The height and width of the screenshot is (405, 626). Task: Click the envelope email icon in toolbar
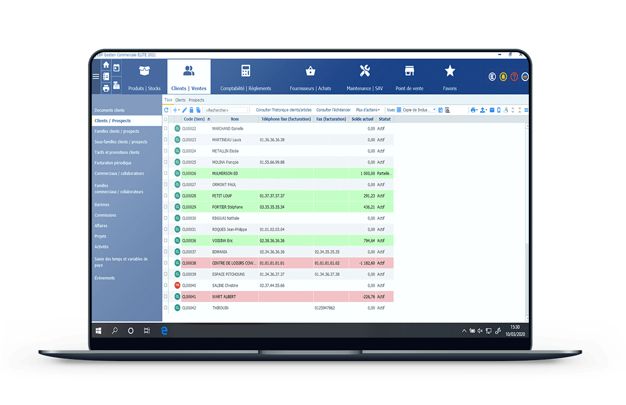[x=492, y=110]
